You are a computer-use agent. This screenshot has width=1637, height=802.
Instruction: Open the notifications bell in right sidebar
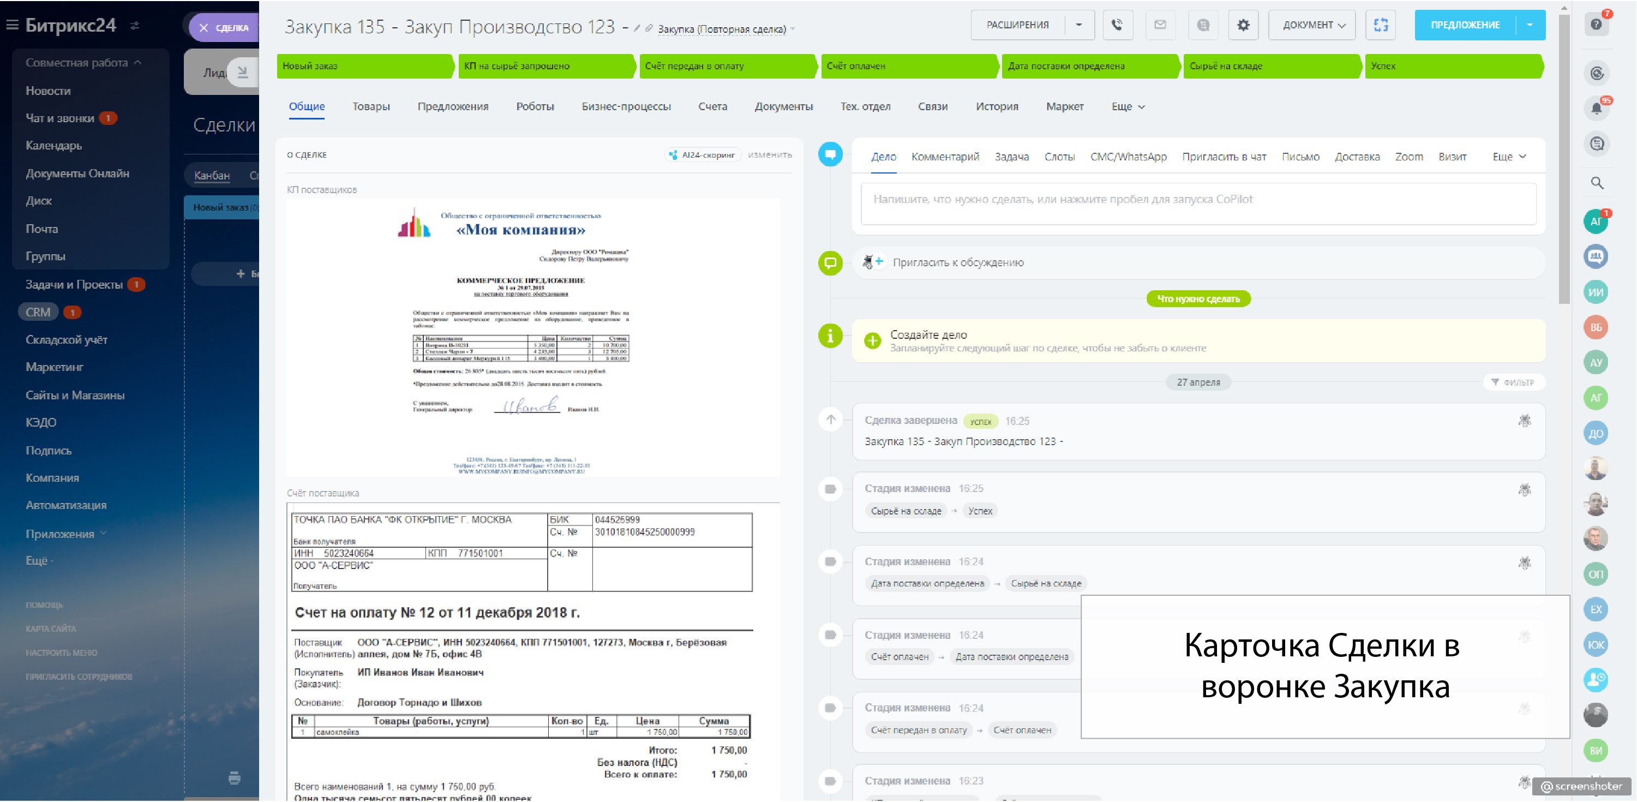coord(1596,109)
